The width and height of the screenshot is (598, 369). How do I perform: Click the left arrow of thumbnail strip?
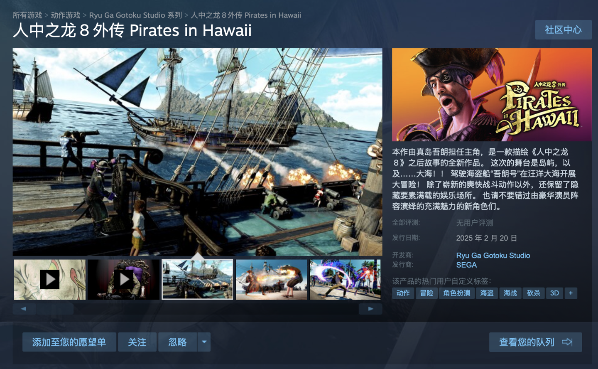24,309
